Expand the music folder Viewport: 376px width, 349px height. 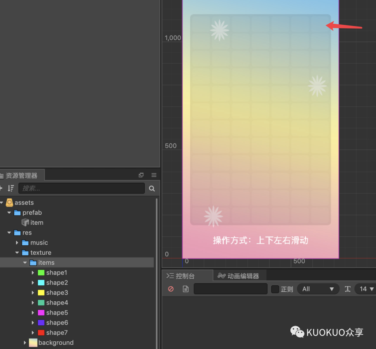click(17, 243)
